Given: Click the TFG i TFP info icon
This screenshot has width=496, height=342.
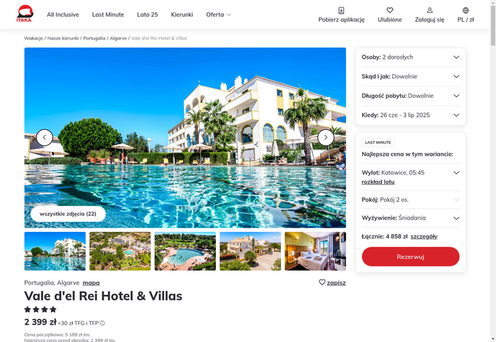Looking at the screenshot, I should [x=102, y=323].
